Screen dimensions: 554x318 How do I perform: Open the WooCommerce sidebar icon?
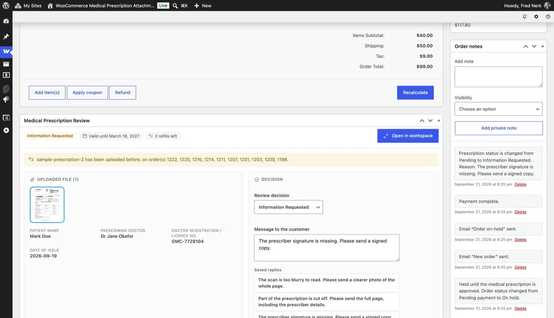(6, 52)
